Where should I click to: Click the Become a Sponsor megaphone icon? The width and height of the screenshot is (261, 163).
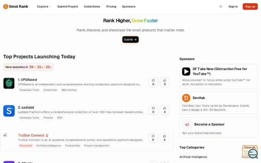[x=187, y=125]
